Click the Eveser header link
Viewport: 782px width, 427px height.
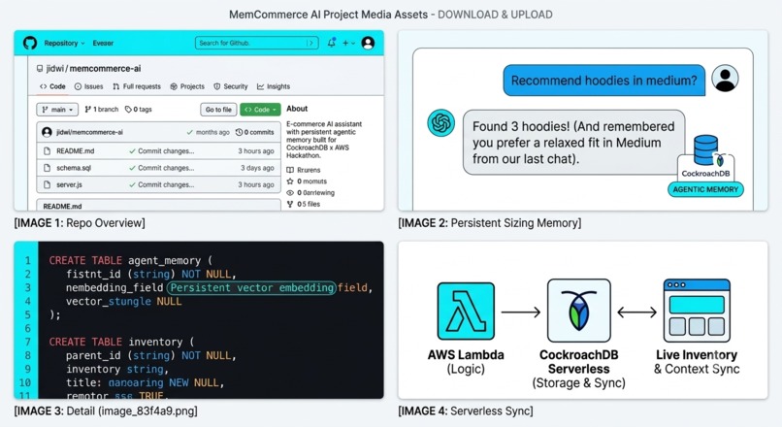click(x=103, y=43)
